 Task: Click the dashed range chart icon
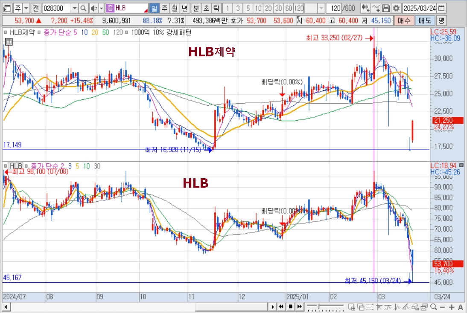pos(370,307)
